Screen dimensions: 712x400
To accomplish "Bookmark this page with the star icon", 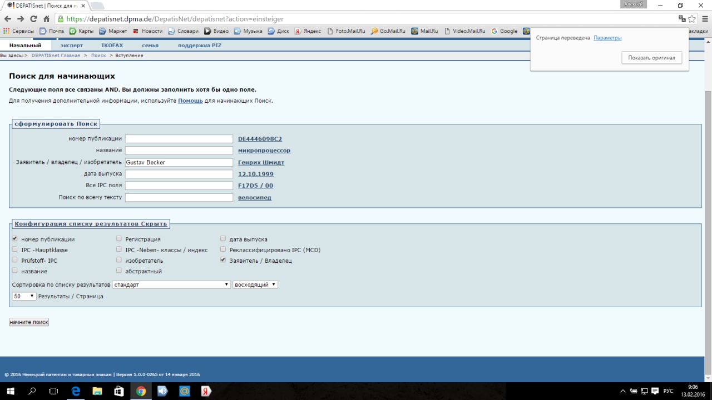I will click(x=692, y=19).
